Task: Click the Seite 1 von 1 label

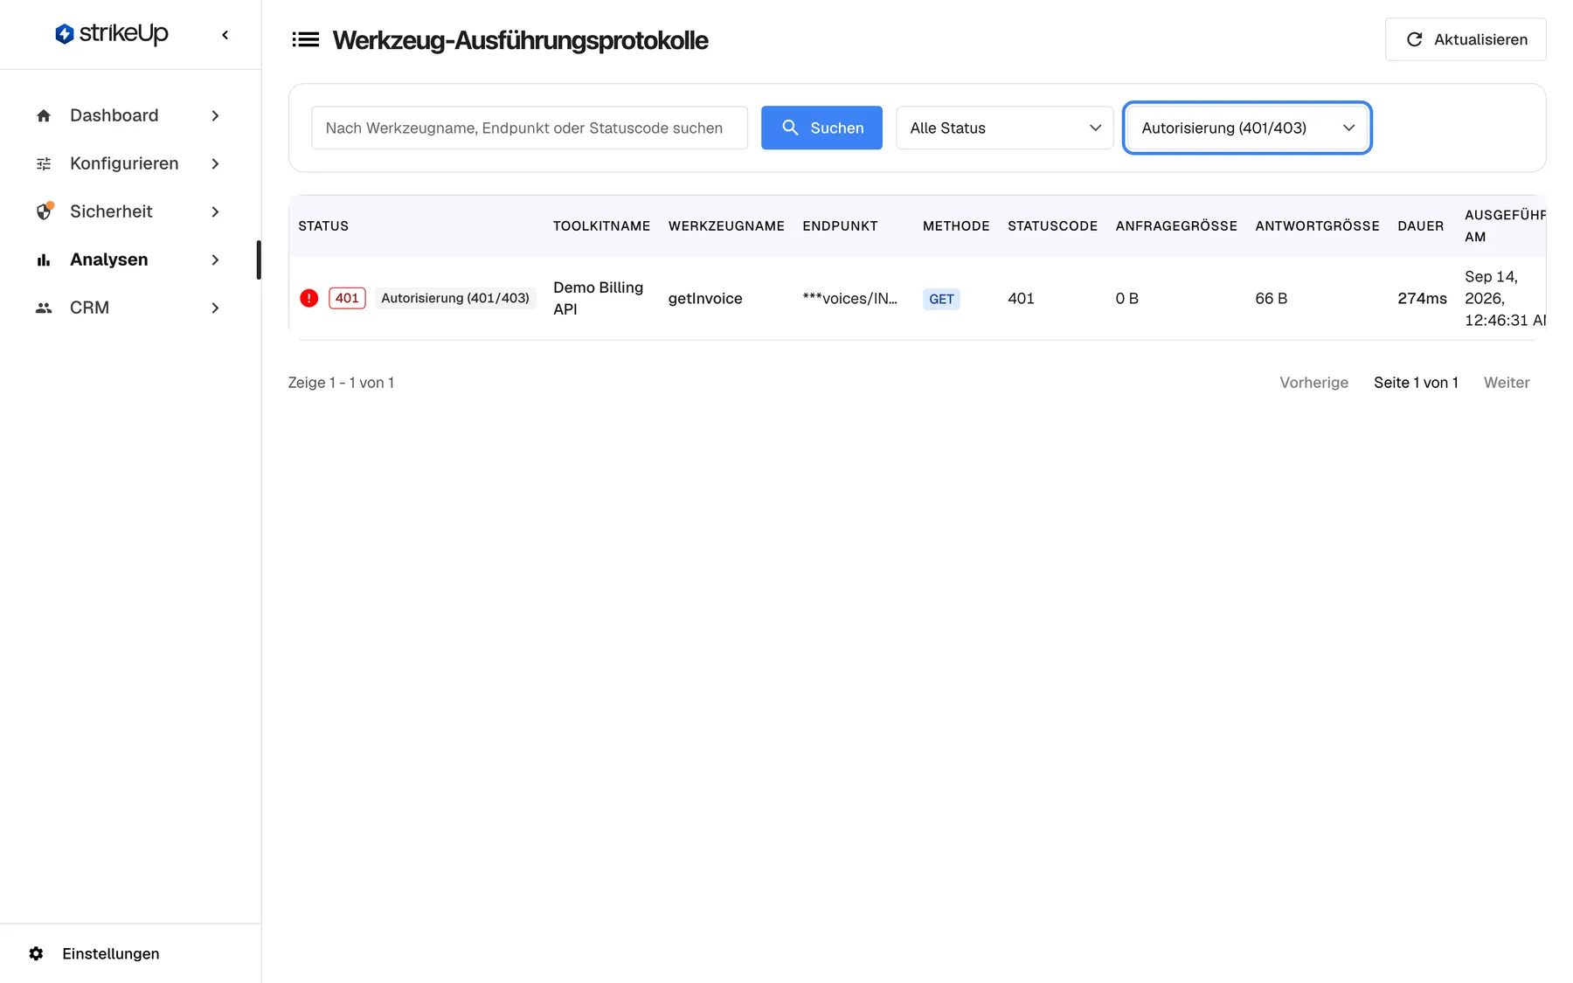Action: (1416, 383)
